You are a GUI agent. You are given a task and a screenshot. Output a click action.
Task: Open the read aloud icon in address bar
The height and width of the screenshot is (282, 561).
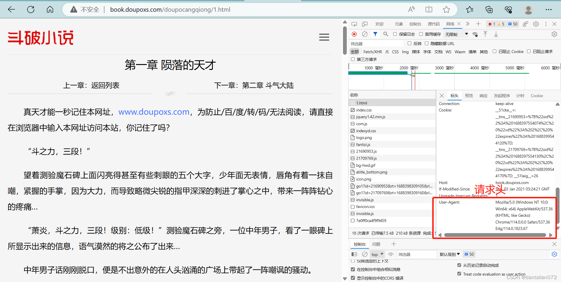point(411,10)
